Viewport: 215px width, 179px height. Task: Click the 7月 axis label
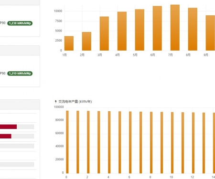(171, 55)
